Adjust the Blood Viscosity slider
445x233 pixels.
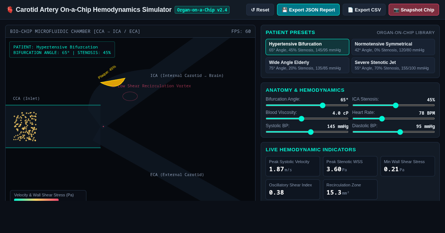[x=307, y=119]
